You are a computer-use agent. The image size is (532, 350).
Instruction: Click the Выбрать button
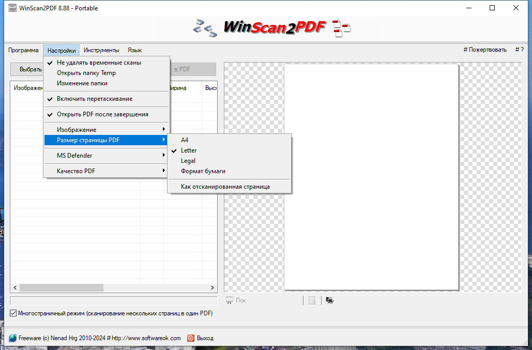(27, 69)
